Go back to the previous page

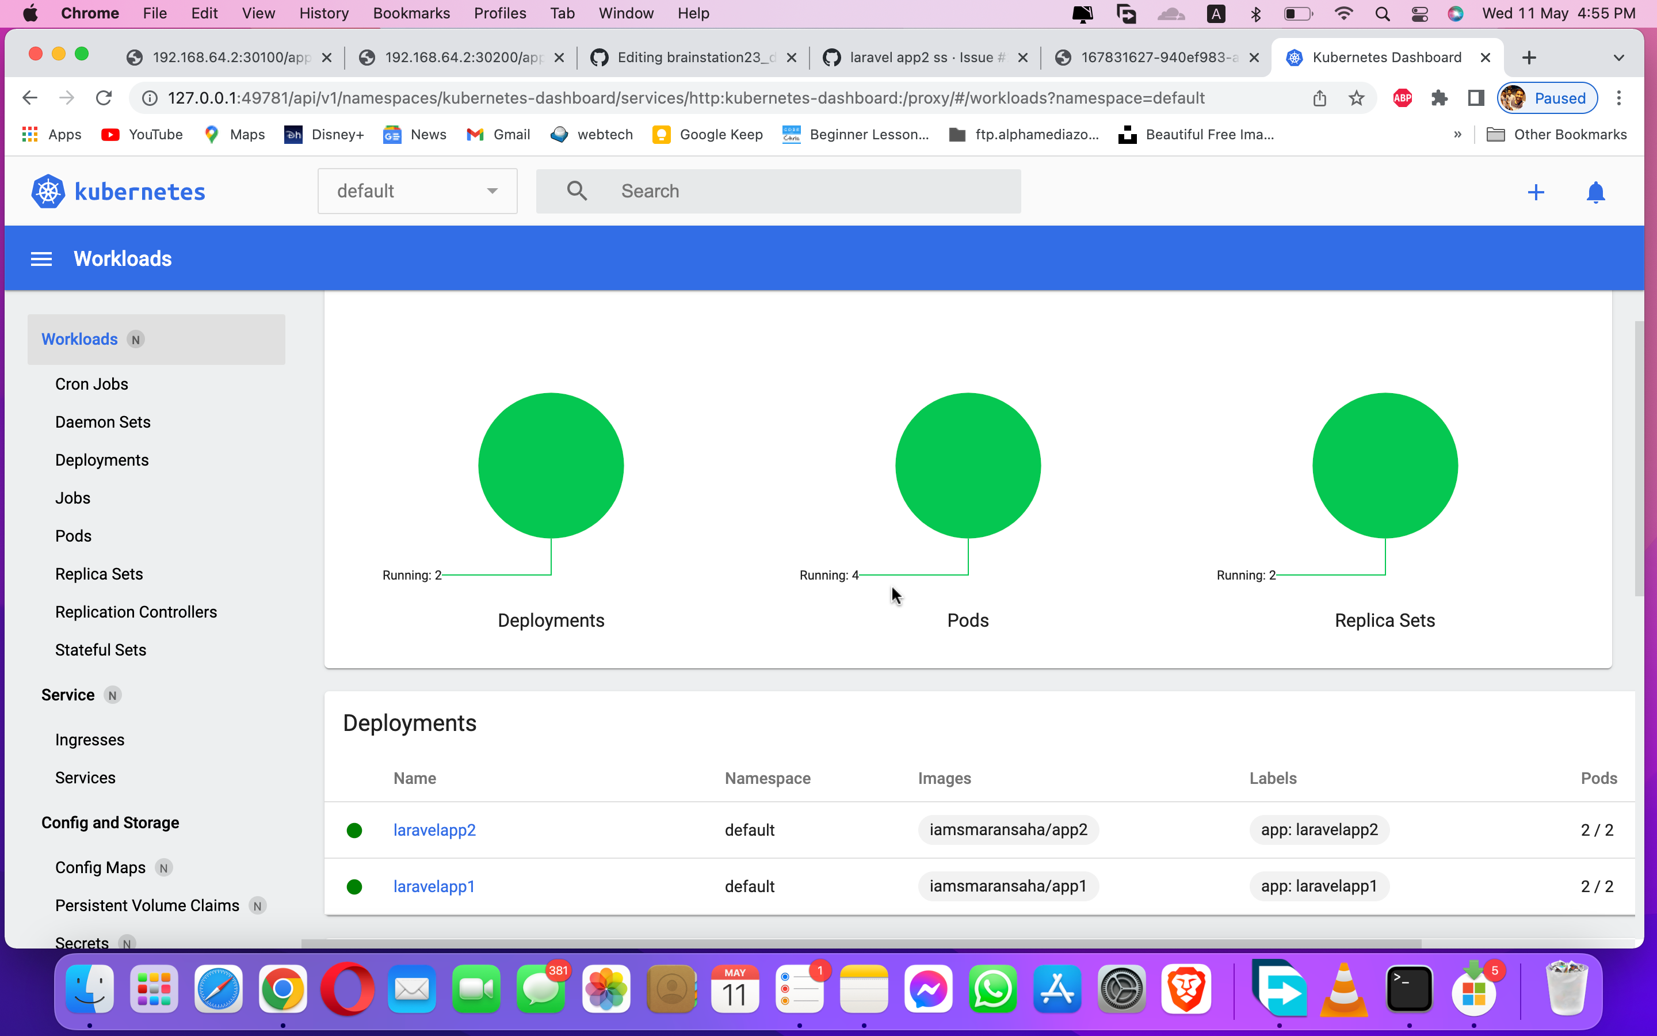[29, 98]
